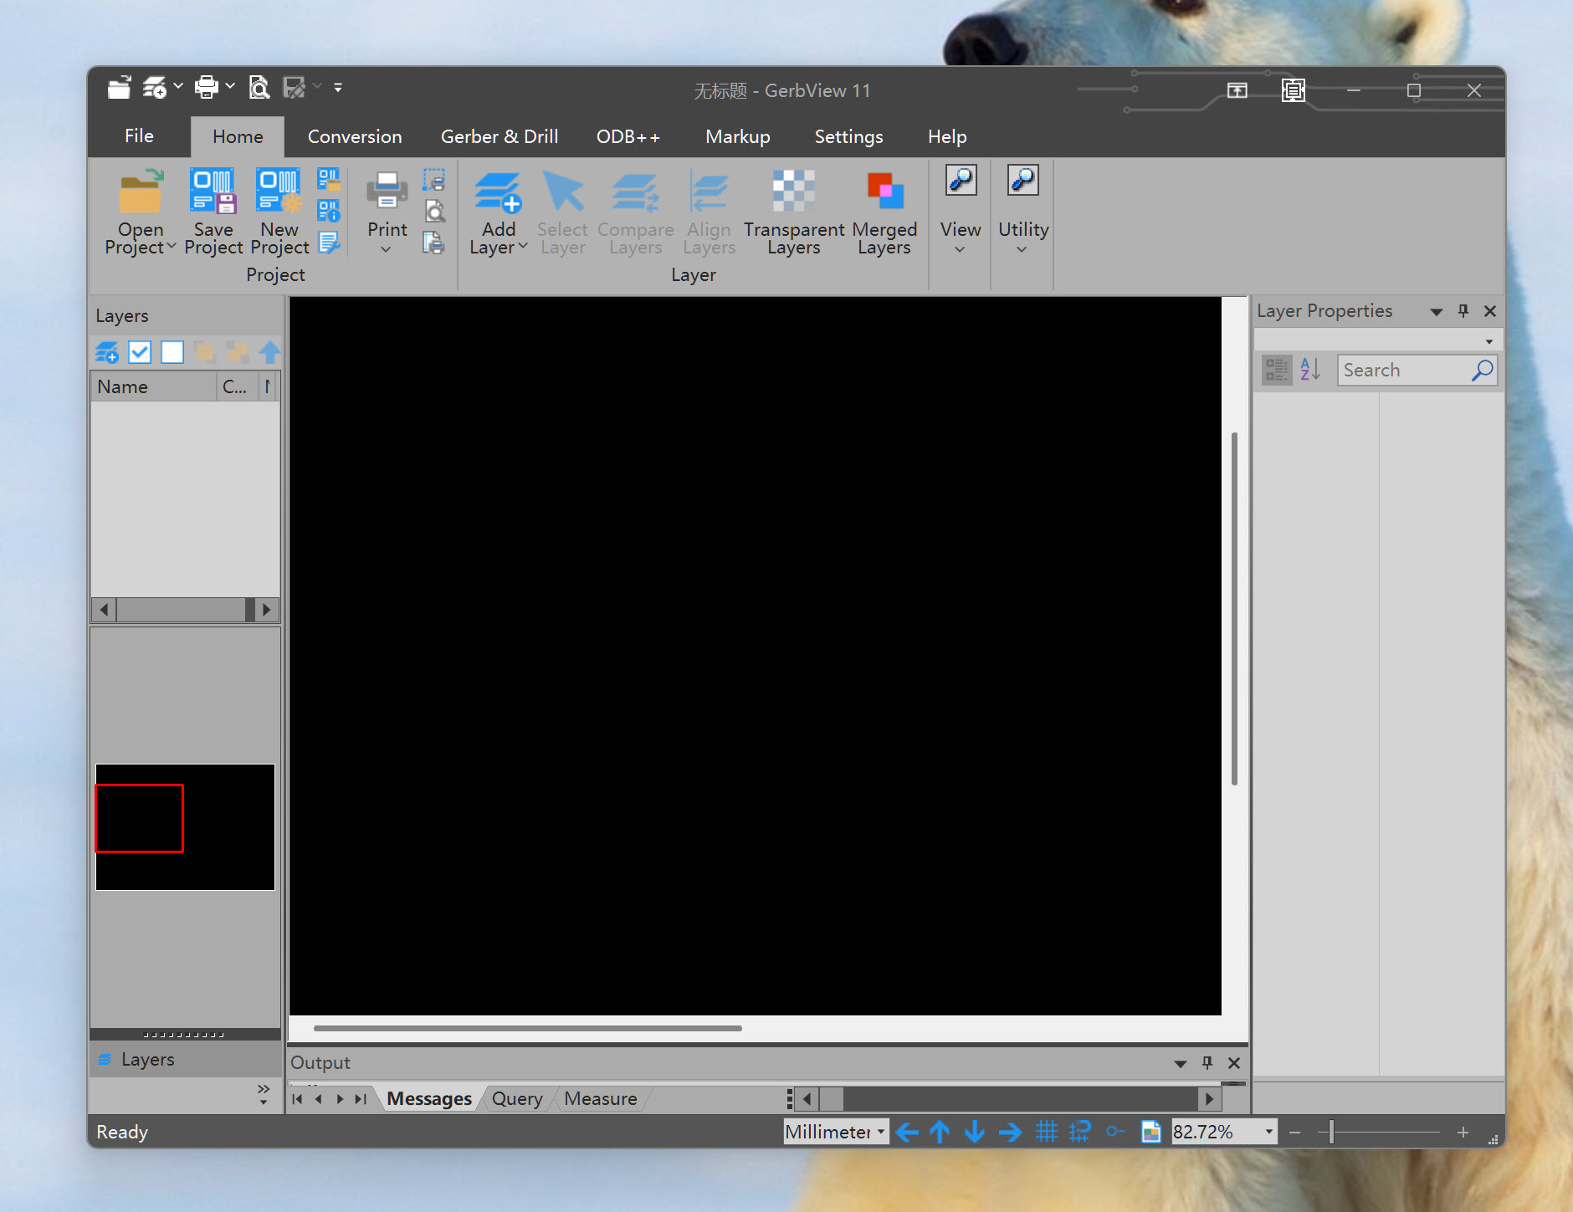Image resolution: width=1573 pixels, height=1212 pixels.
Task: Open the Measure tab in Output
Action: [x=601, y=1099]
